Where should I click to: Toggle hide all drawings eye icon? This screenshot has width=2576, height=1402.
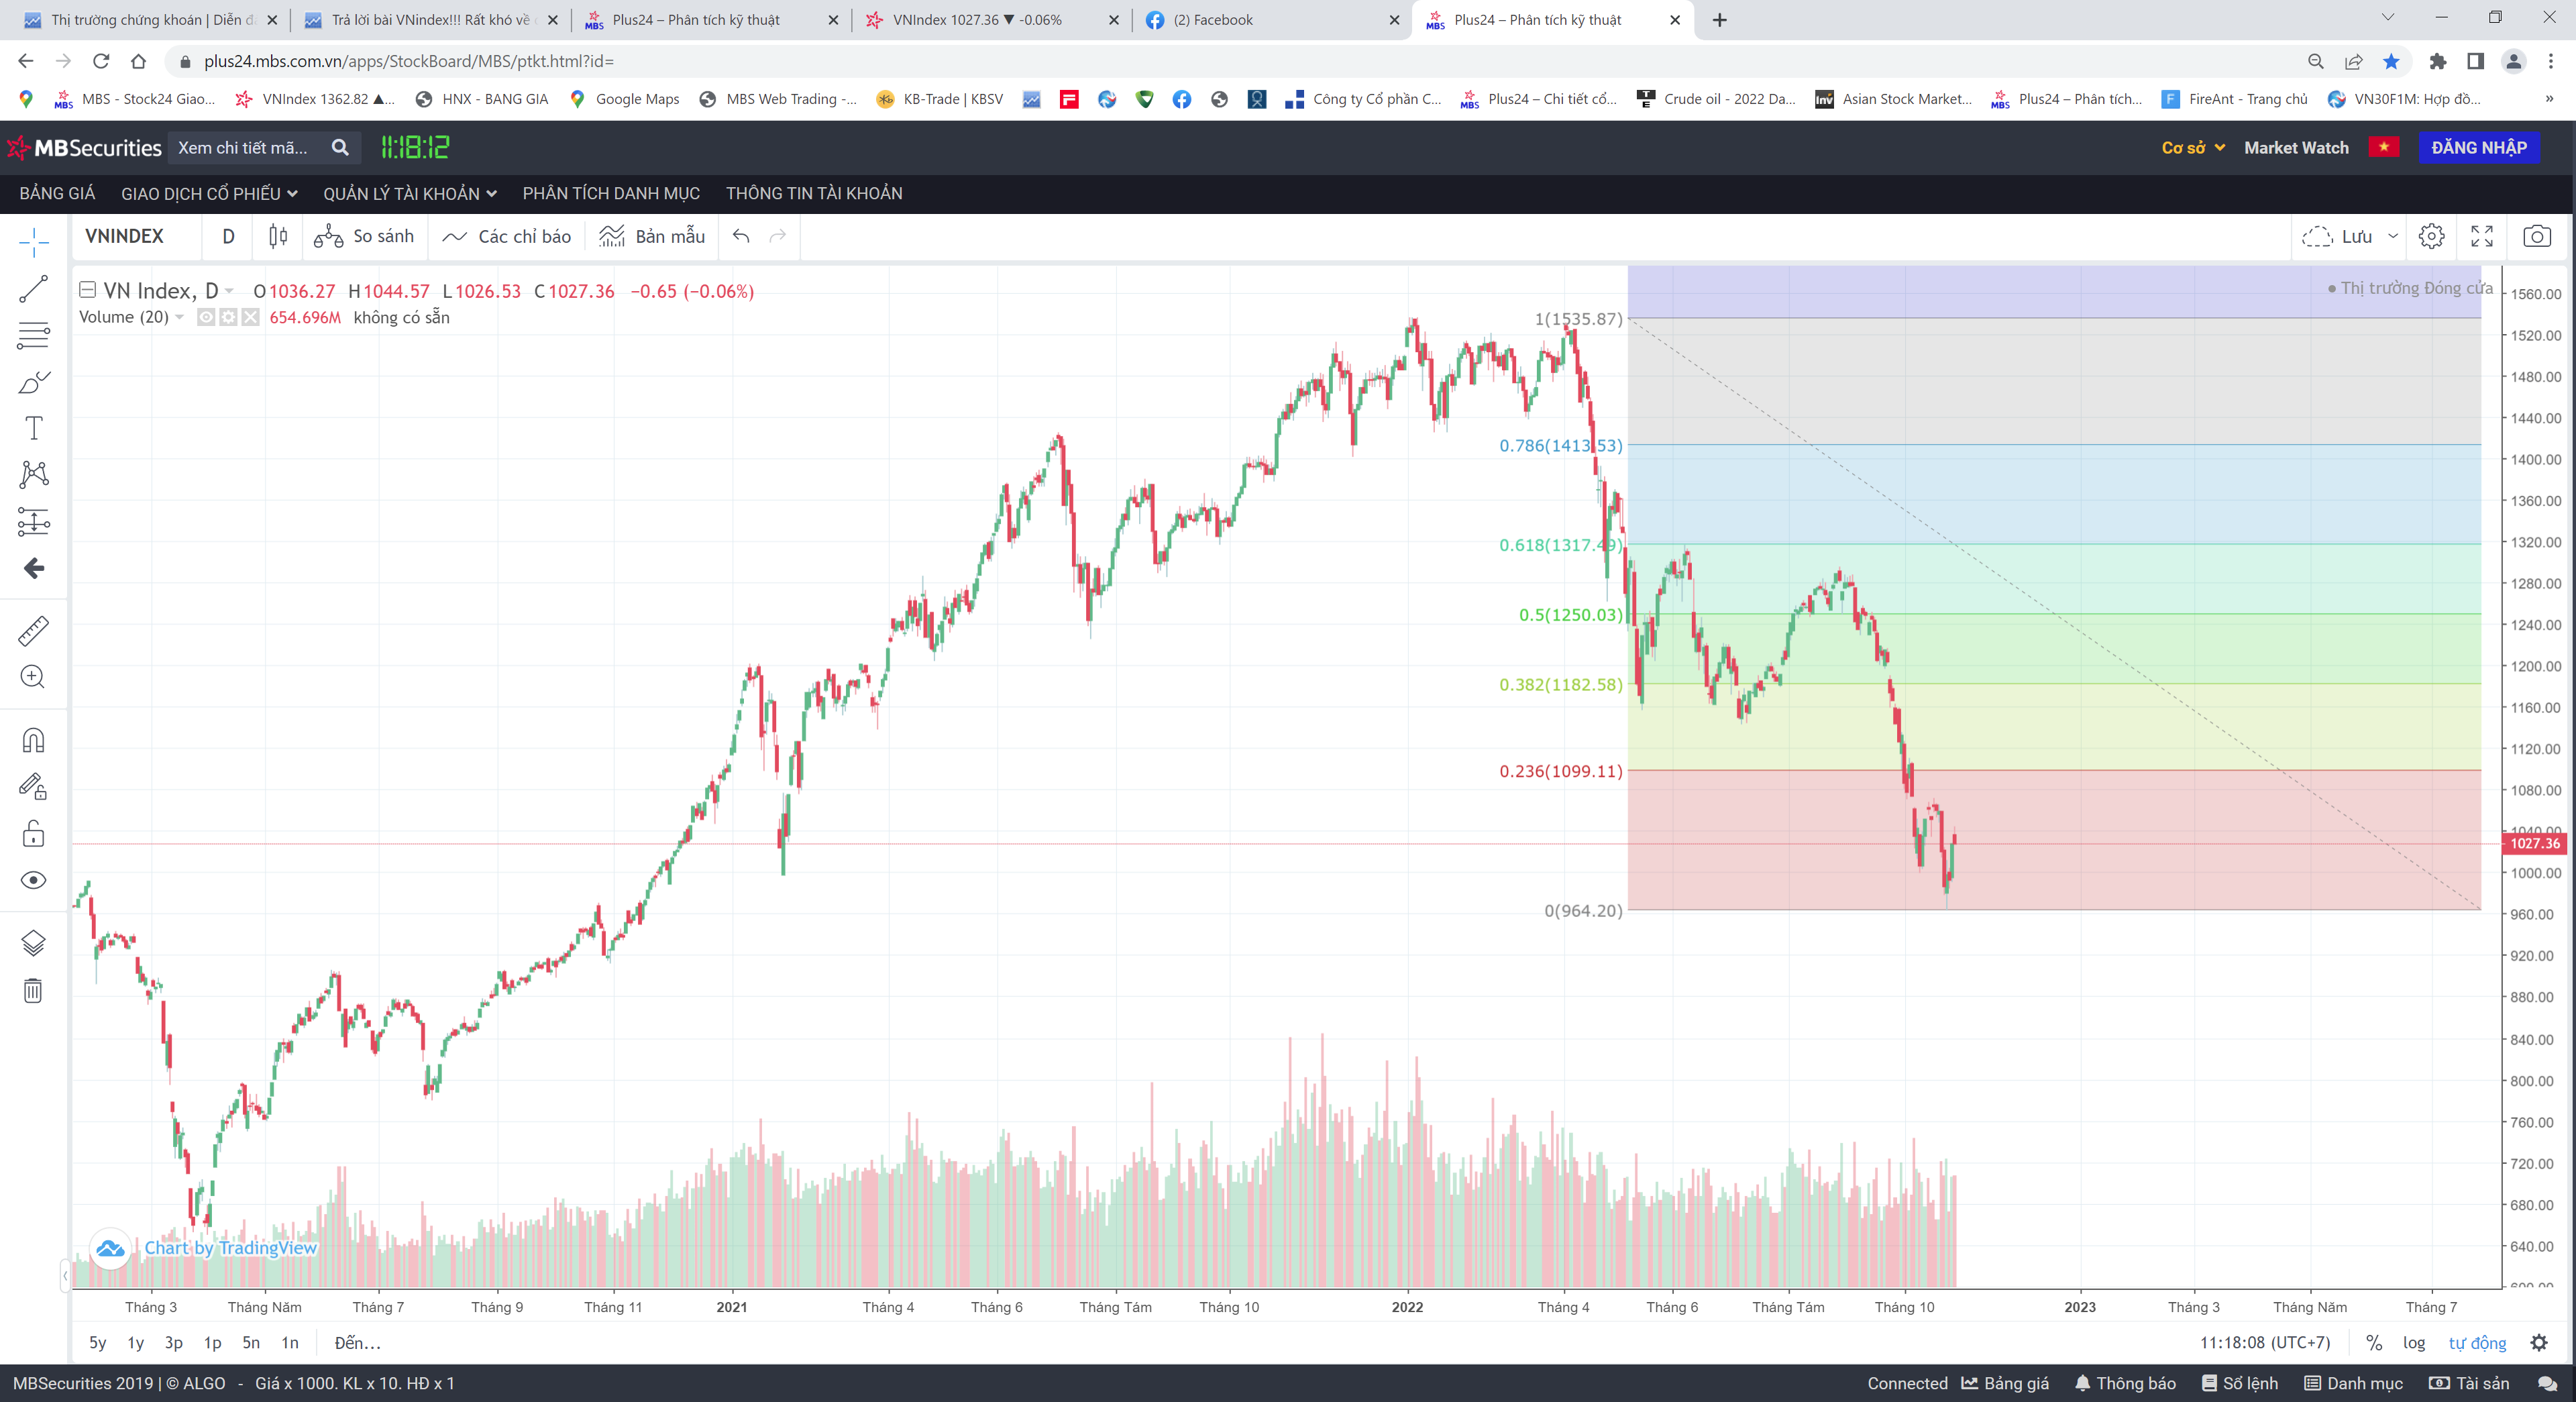(33, 880)
